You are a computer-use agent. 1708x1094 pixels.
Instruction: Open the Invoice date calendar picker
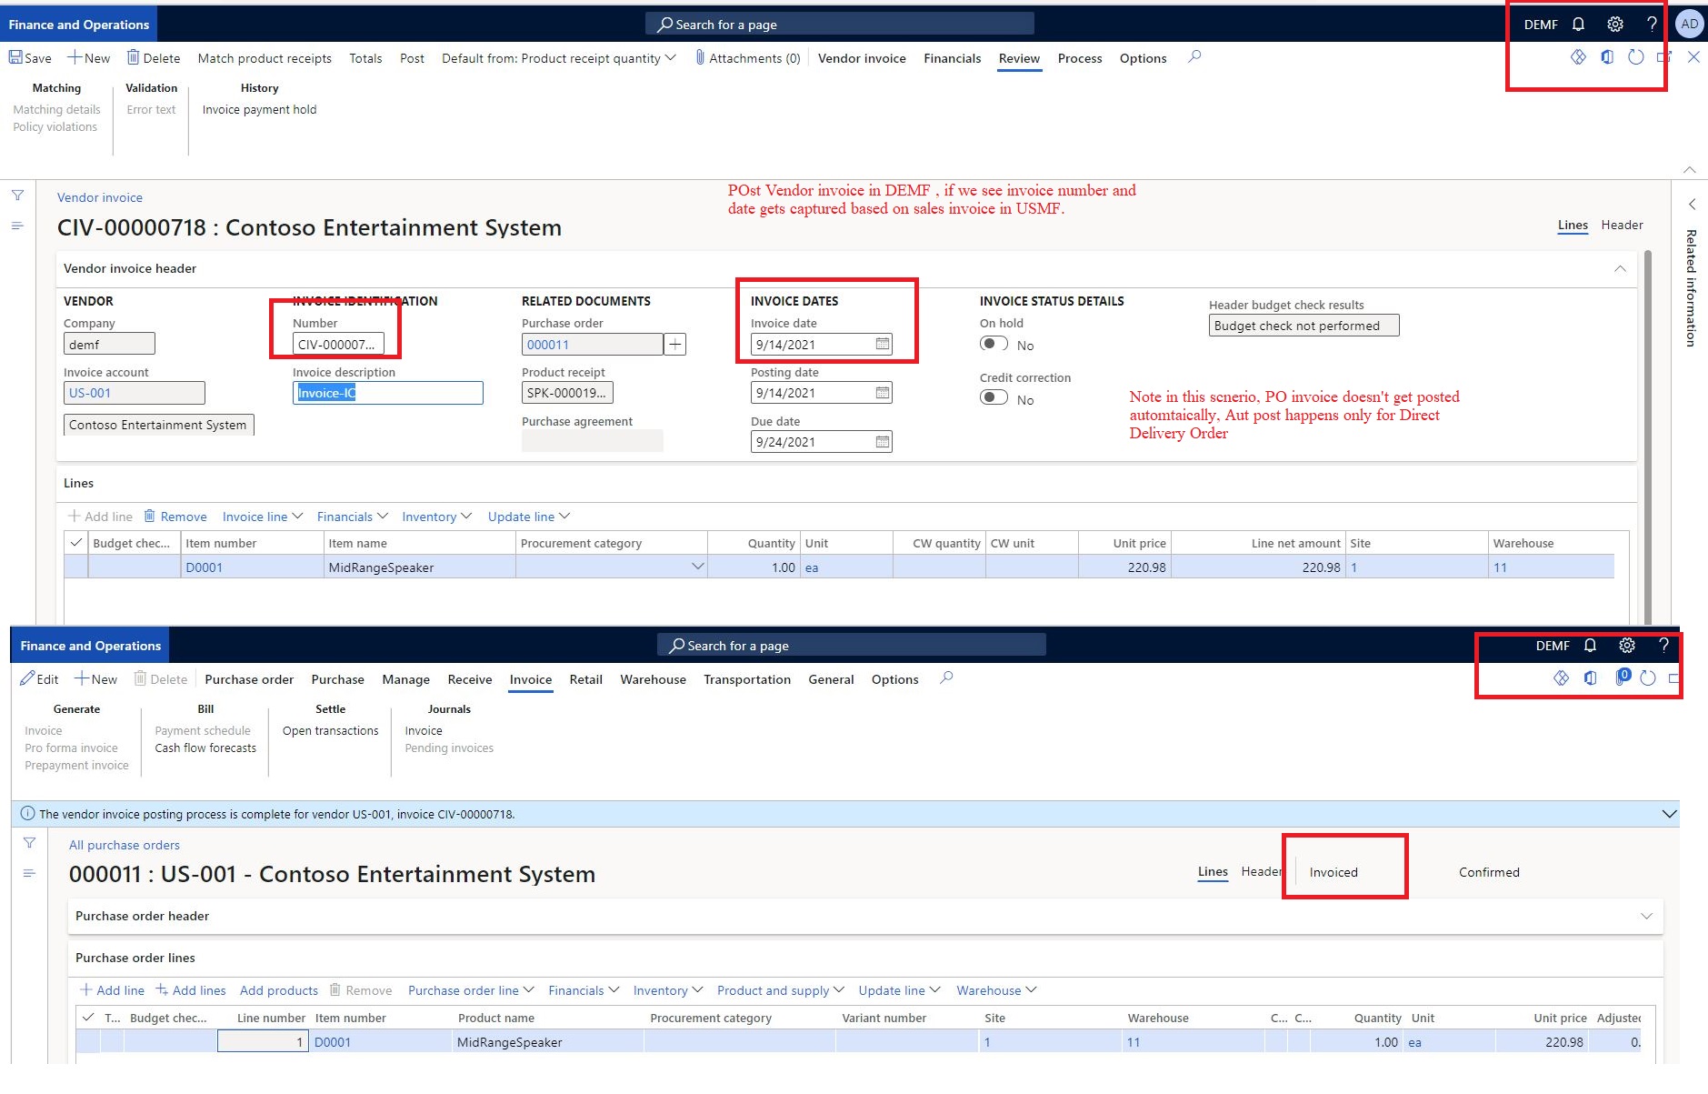[x=881, y=344]
